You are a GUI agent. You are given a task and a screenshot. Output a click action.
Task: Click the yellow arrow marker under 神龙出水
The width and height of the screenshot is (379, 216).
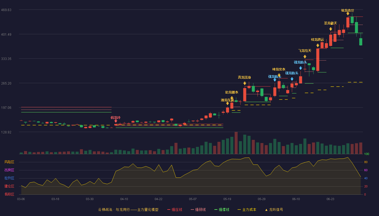[279, 75]
